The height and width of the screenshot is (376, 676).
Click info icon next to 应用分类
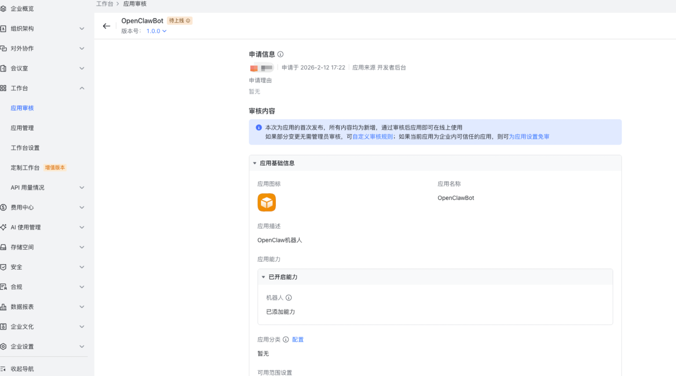[286, 340]
